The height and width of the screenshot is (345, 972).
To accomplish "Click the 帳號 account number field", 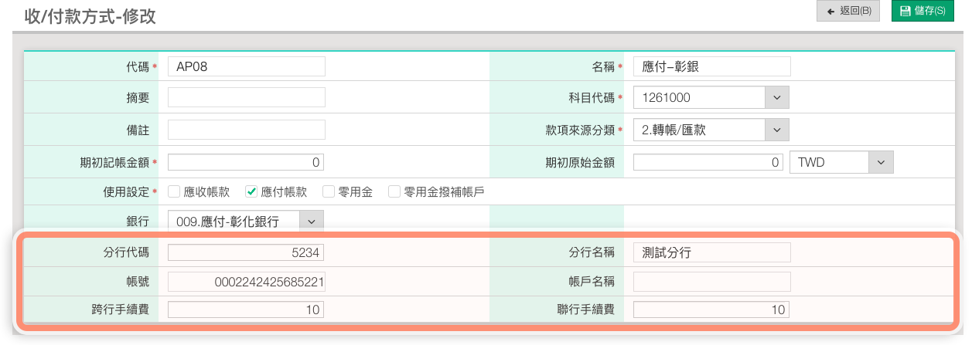I will click(246, 282).
